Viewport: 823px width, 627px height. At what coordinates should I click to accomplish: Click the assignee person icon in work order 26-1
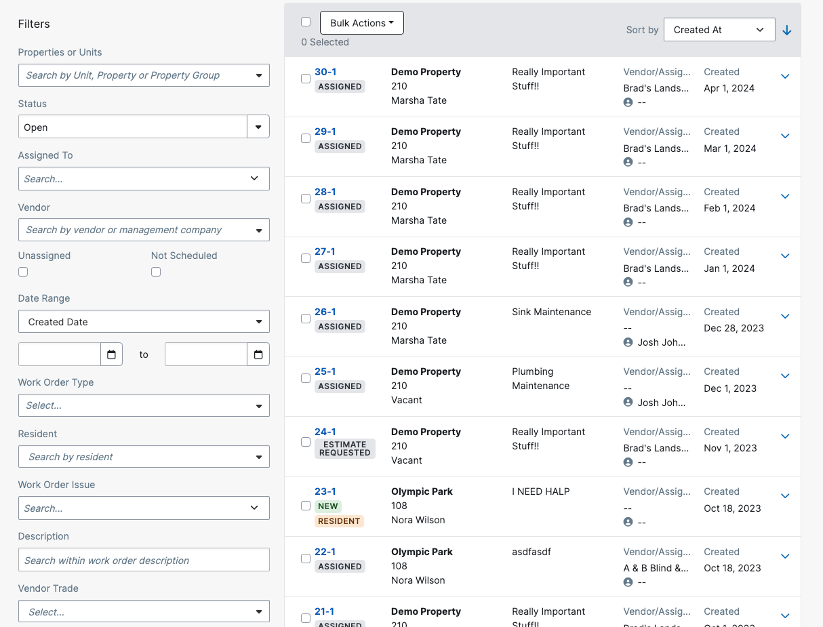(628, 342)
